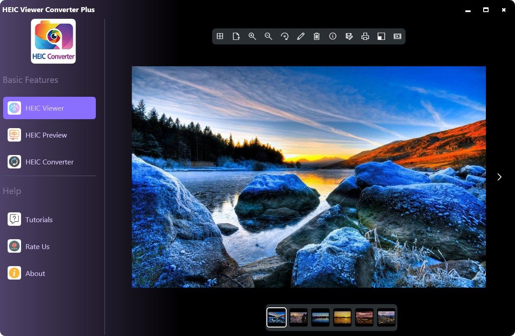Image resolution: width=515 pixels, height=336 pixels.
Task: Select Rate Us in the sidebar
Action: pos(50,246)
